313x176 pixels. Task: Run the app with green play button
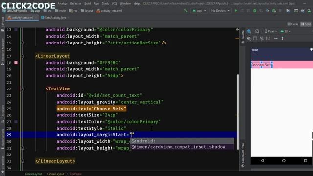(236, 11)
